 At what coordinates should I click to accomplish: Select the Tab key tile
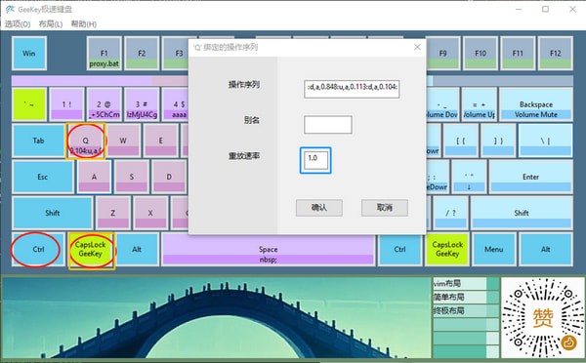(x=38, y=141)
